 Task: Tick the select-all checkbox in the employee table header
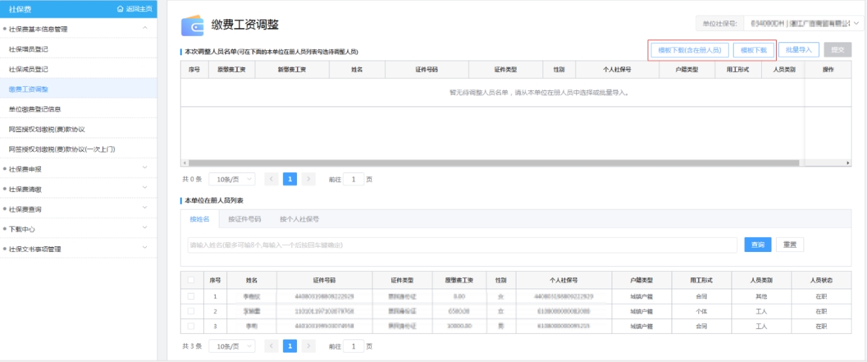tap(191, 280)
